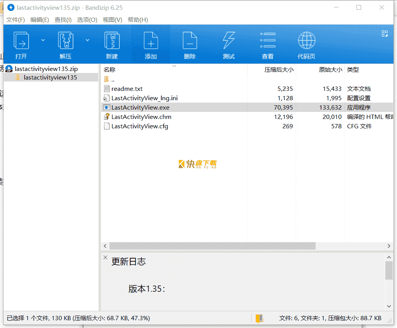Click the parent folder '..' entry
The image size is (397, 328).
[113, 80]
